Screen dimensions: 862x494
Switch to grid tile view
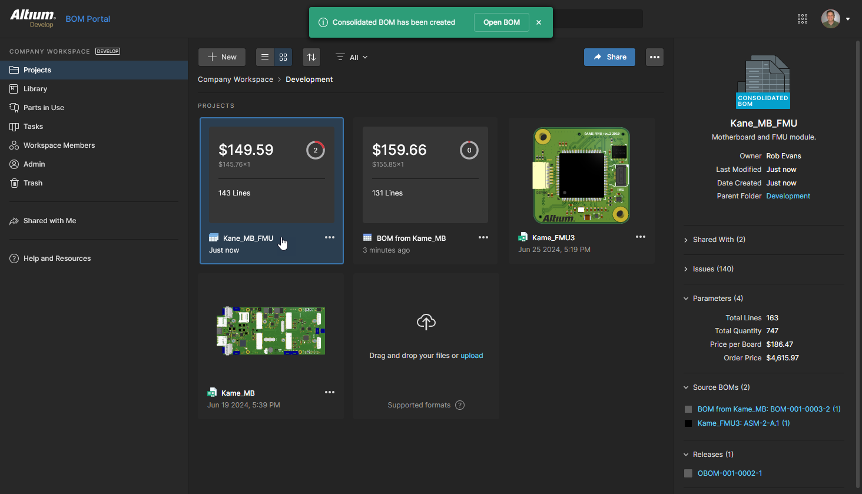coord(283,57)
